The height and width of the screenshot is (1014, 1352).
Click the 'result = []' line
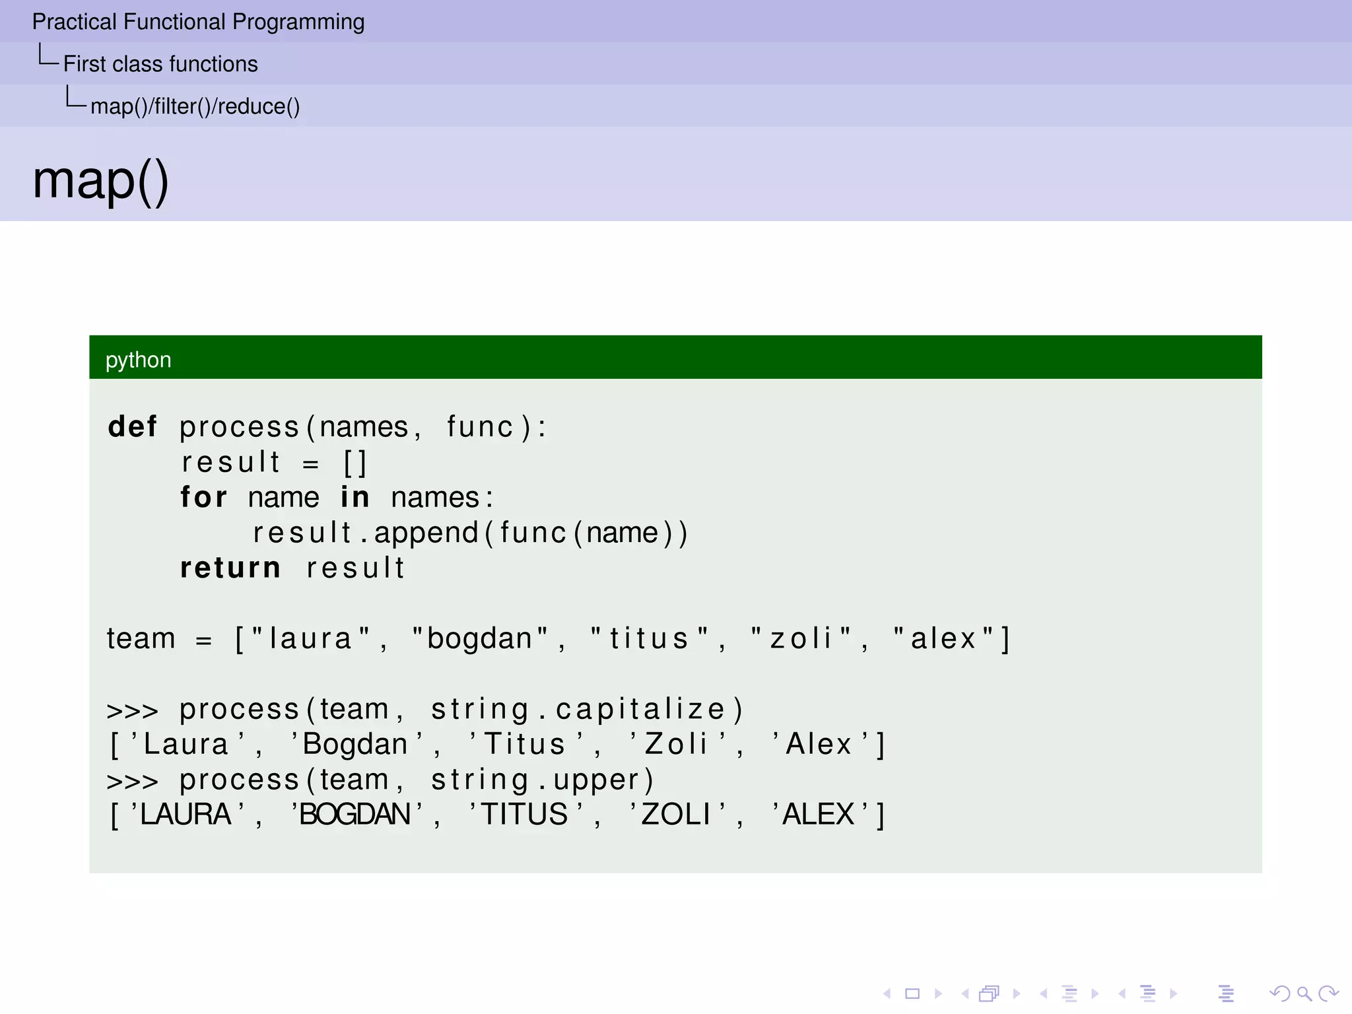[x=274, y=462]
